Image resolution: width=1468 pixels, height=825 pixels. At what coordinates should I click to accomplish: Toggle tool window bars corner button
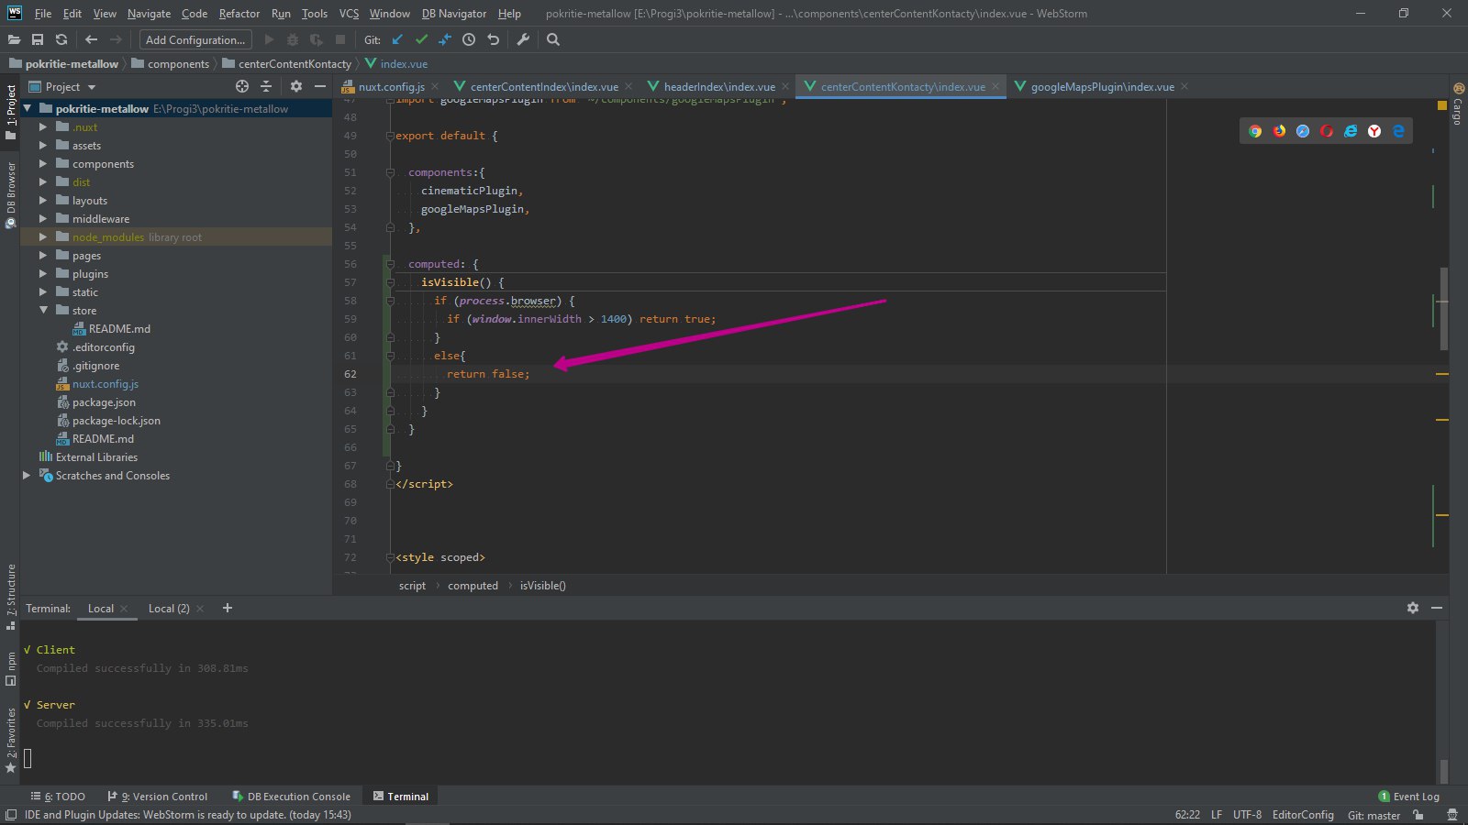[x=10, y=815]
